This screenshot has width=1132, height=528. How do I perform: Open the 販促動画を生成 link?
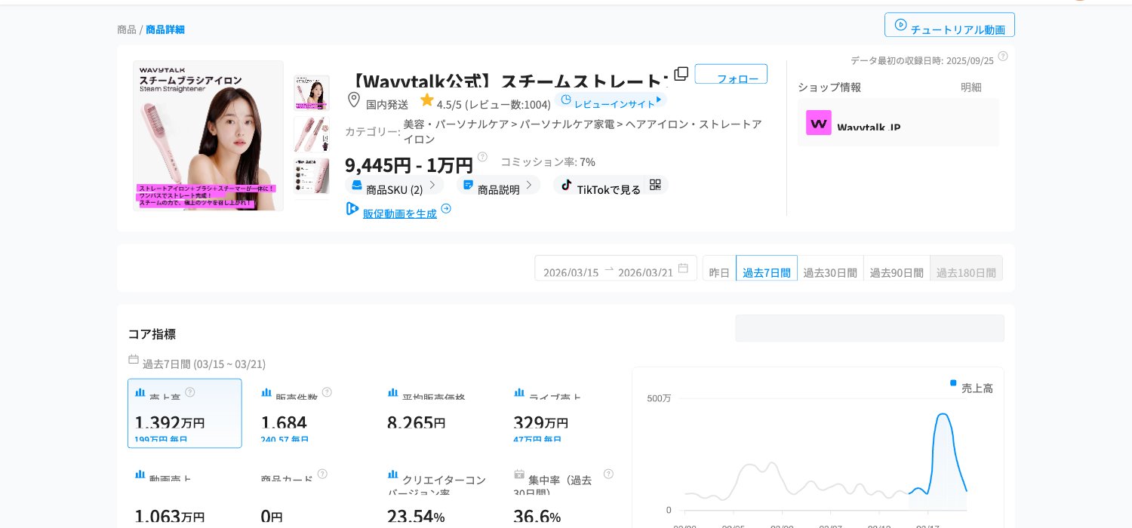pyautogui.click(x=400, y=213)
